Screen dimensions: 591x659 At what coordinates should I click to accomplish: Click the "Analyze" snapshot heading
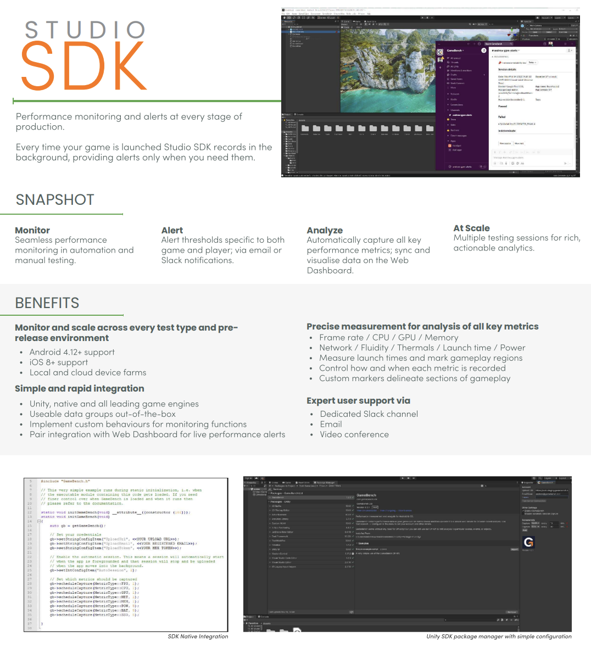[x=325, y=230]
